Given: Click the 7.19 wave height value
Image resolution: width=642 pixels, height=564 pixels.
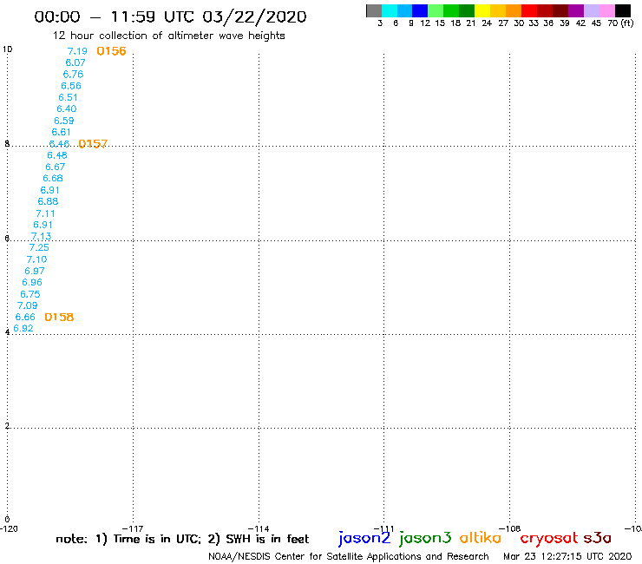Looking at the screenshot, I should tap(77, 51).
